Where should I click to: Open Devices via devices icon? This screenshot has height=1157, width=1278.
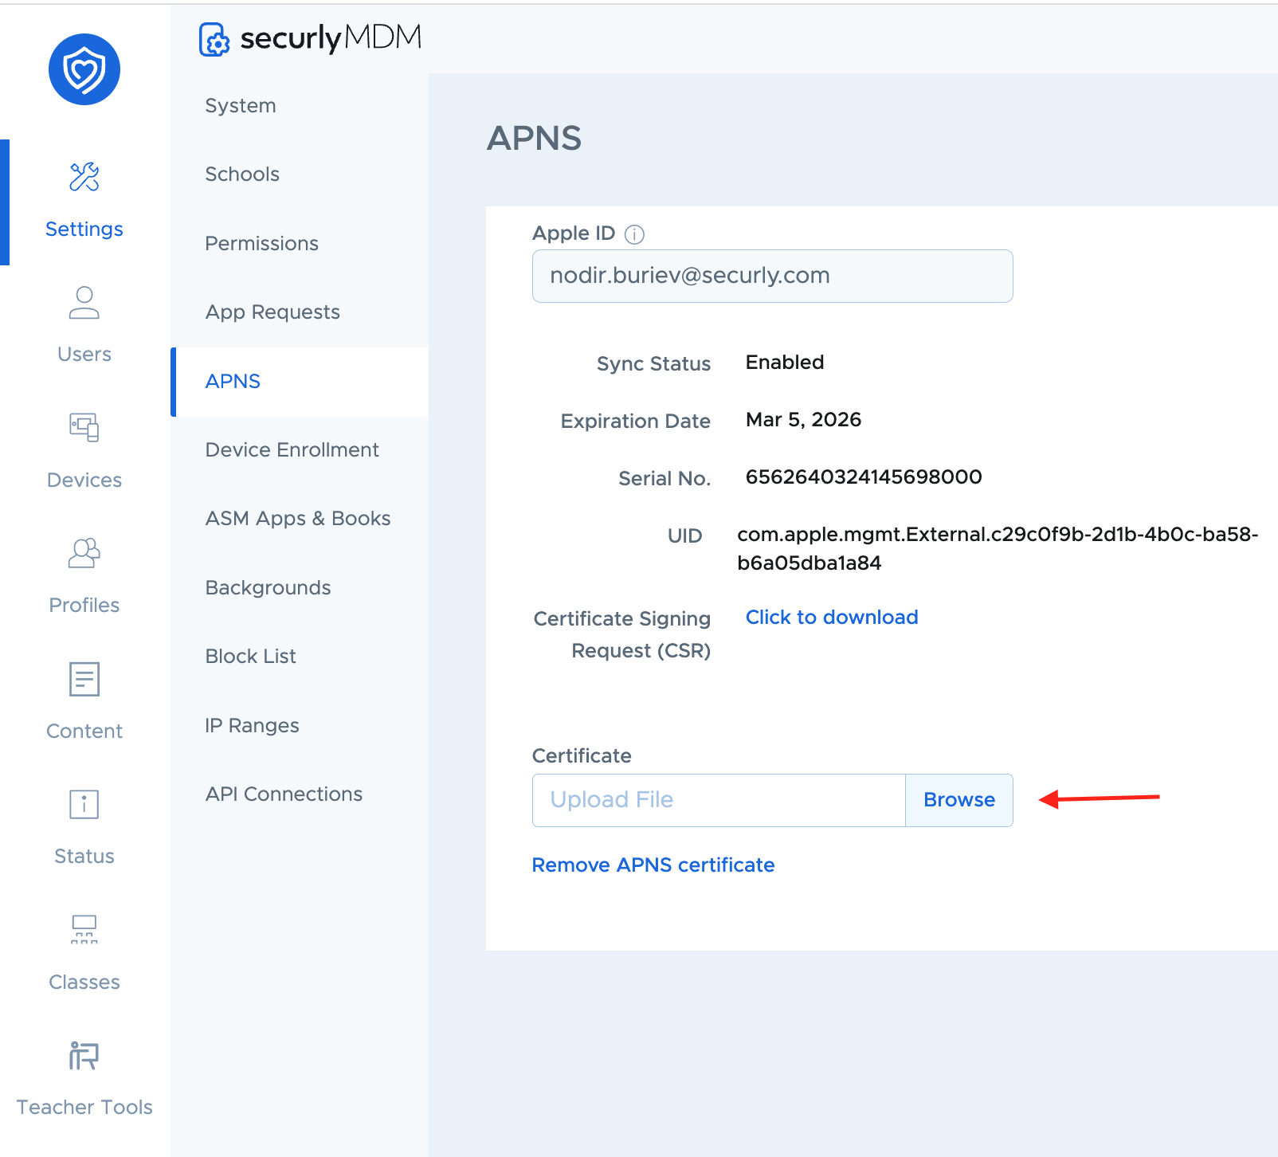click(84, 427)
